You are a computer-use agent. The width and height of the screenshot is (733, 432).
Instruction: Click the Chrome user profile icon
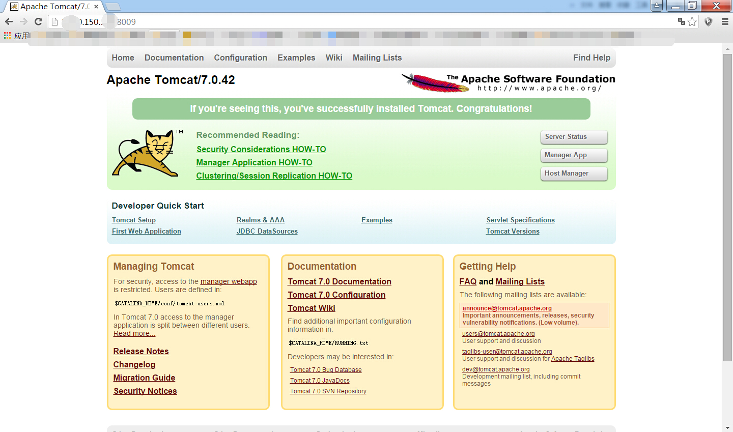coord(657,6)
